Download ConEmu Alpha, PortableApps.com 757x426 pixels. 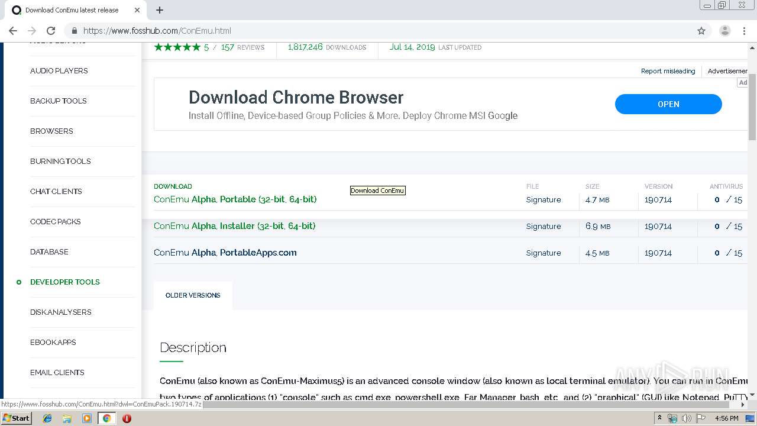click(x=225, y=253)
